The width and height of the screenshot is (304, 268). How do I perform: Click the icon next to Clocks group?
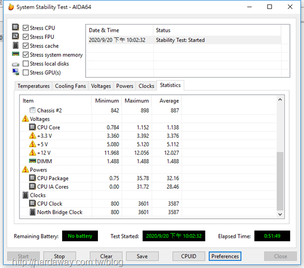point(25,195)
